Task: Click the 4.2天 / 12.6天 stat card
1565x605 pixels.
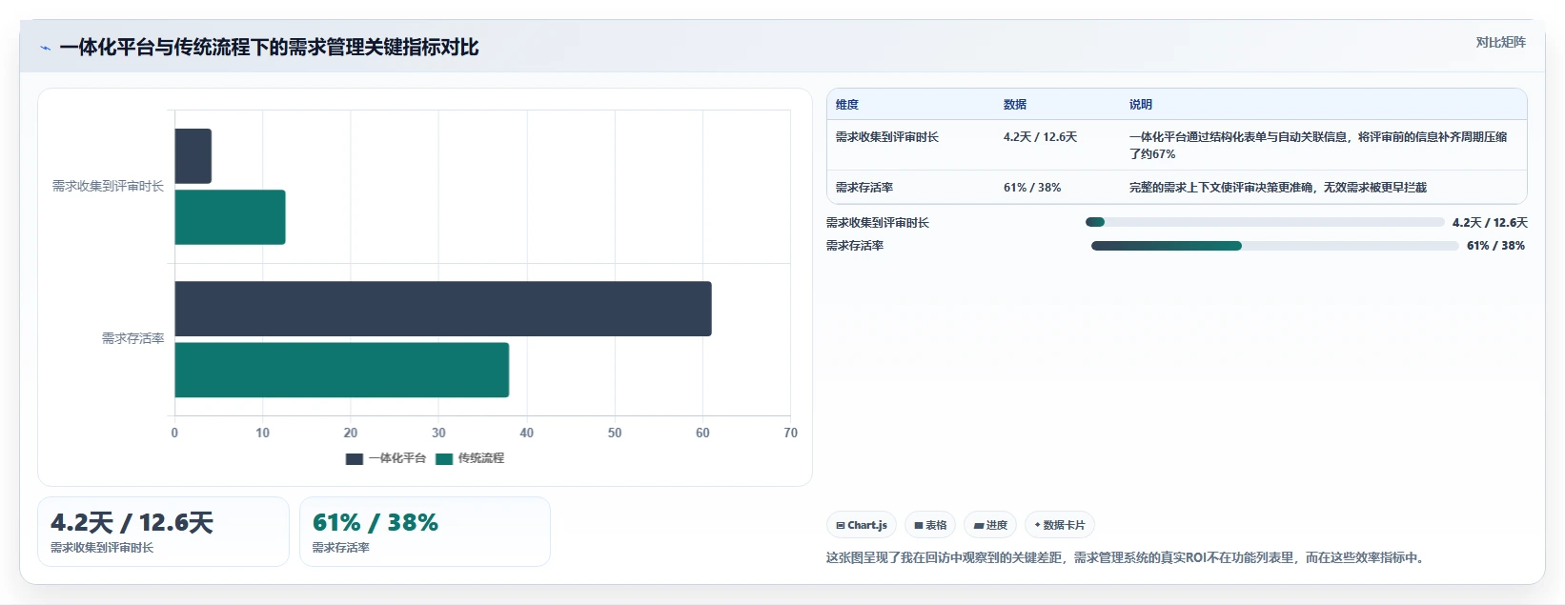Action: pyautogui.click(x=163, y=532)
